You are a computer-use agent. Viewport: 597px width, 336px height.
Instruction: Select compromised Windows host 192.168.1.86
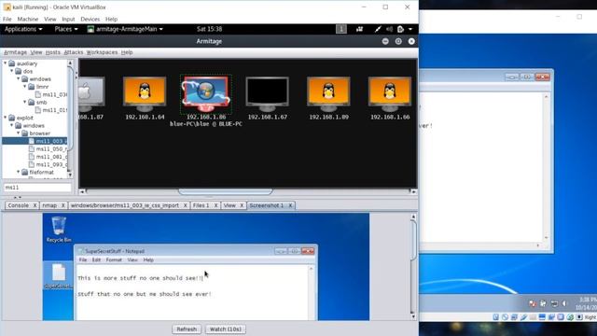pyautogui.click(x=205, y=94)
